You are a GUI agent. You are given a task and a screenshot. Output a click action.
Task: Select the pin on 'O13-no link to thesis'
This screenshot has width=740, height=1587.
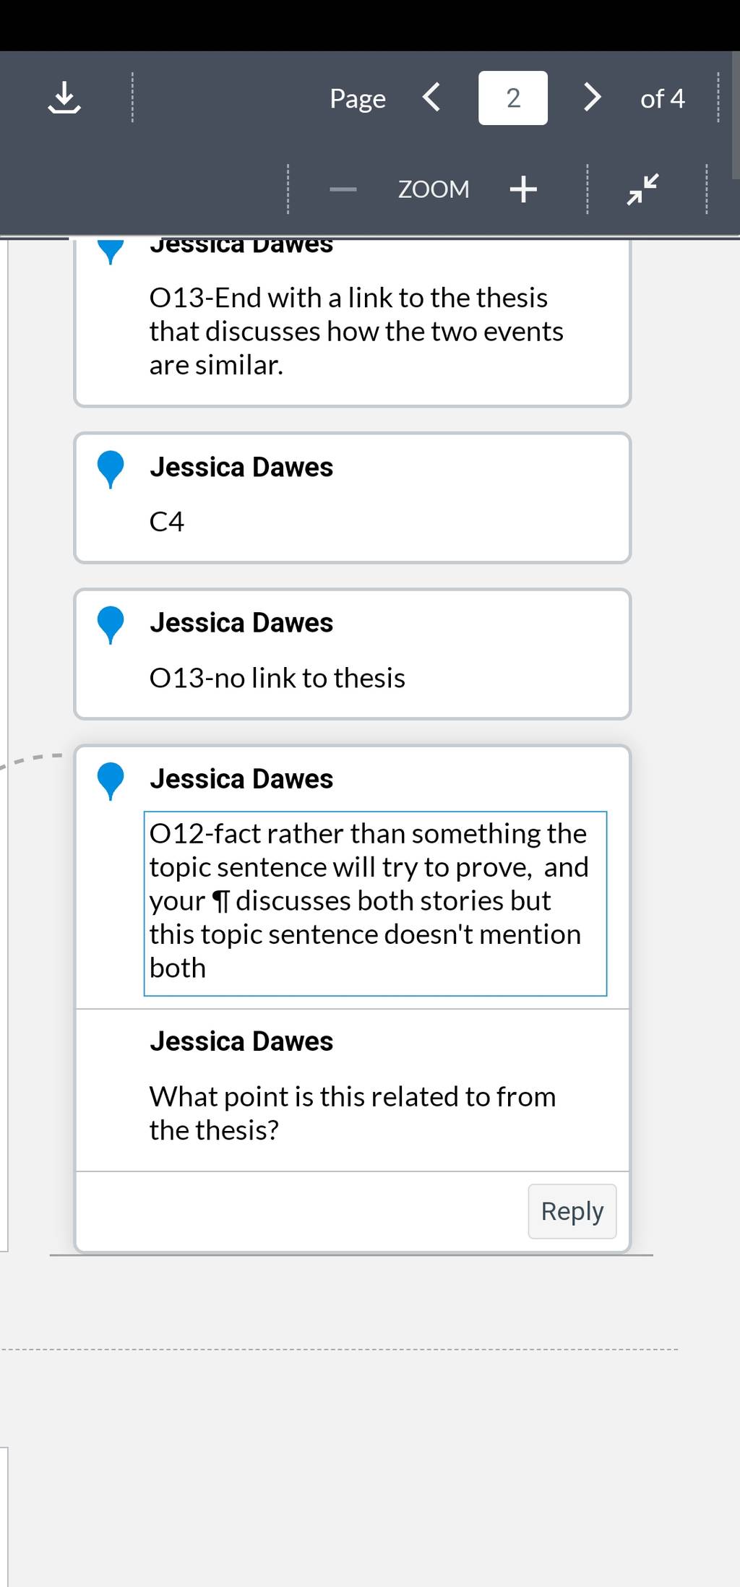(x=111, y=625)
